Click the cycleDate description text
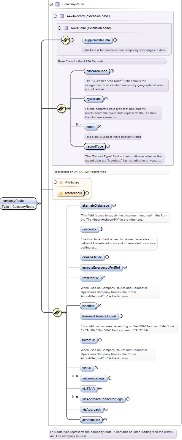This screenshot has width=182, height=440. (122, 113)
